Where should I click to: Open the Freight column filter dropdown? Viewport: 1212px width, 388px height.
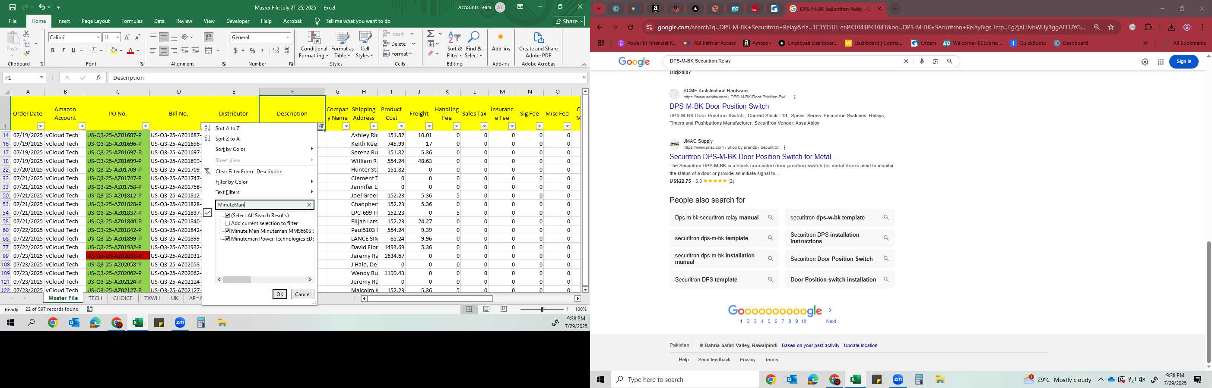[x=429, y=126]
